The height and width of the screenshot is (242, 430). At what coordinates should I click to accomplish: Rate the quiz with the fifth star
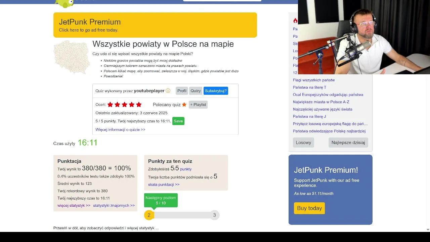coord(139,105)
